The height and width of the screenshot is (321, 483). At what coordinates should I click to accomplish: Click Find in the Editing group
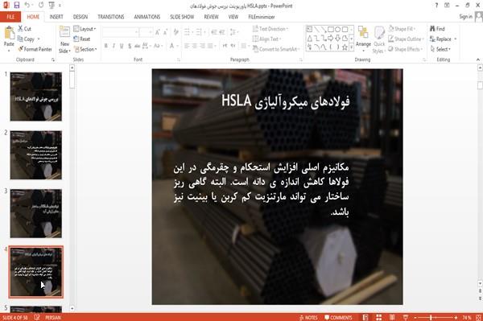(437, 29)
